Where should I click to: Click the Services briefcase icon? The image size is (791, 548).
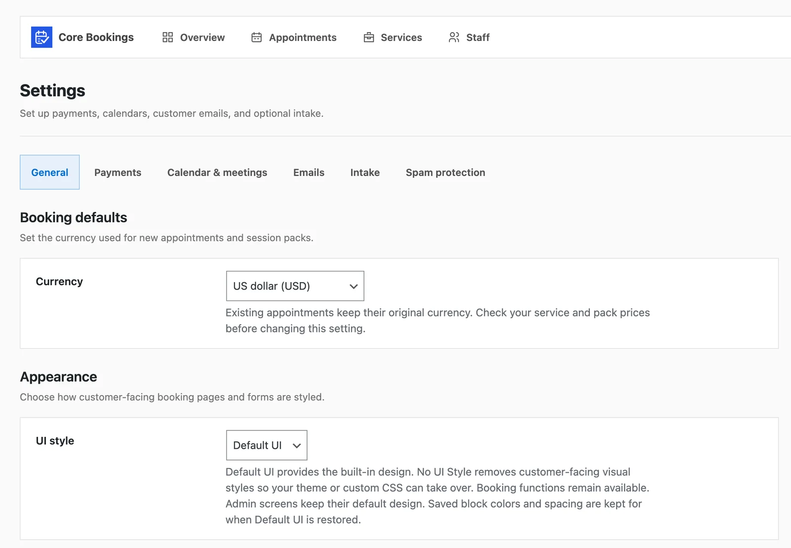369,37
